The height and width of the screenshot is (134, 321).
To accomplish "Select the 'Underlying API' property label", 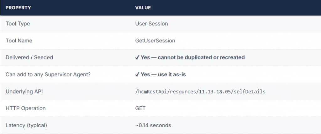I will (23, 92).
